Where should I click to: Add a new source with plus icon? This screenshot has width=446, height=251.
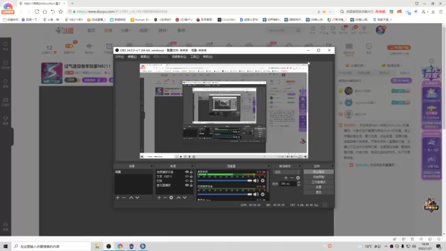159,197
